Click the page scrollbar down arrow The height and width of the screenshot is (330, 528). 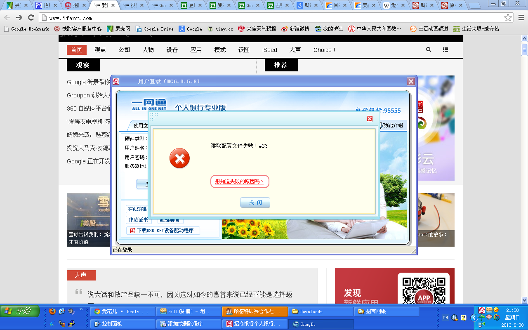[x=525, y=300]
